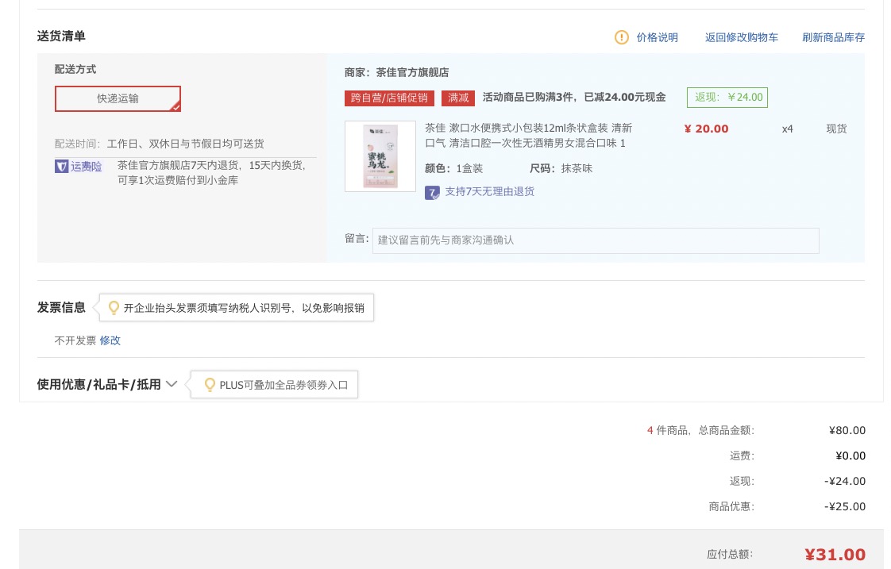Click the 现货 stock status
Screen dimensions: 891x569
[836, 129]
